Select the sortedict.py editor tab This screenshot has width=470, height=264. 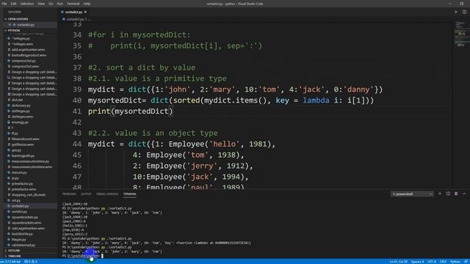pyautogui.click(x=73, y=12)
